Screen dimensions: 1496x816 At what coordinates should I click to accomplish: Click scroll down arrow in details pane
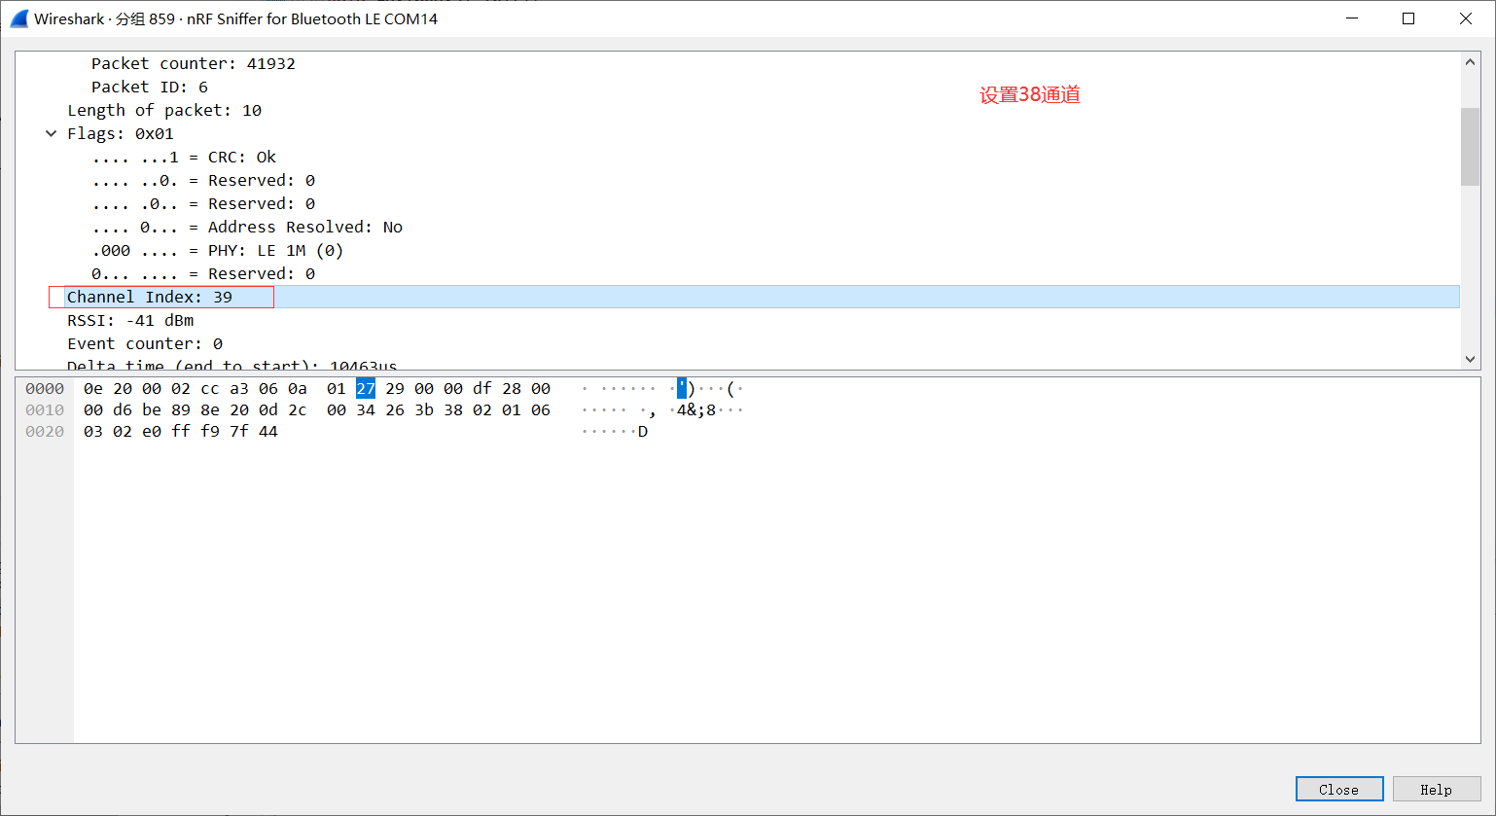coord(1470,359)
